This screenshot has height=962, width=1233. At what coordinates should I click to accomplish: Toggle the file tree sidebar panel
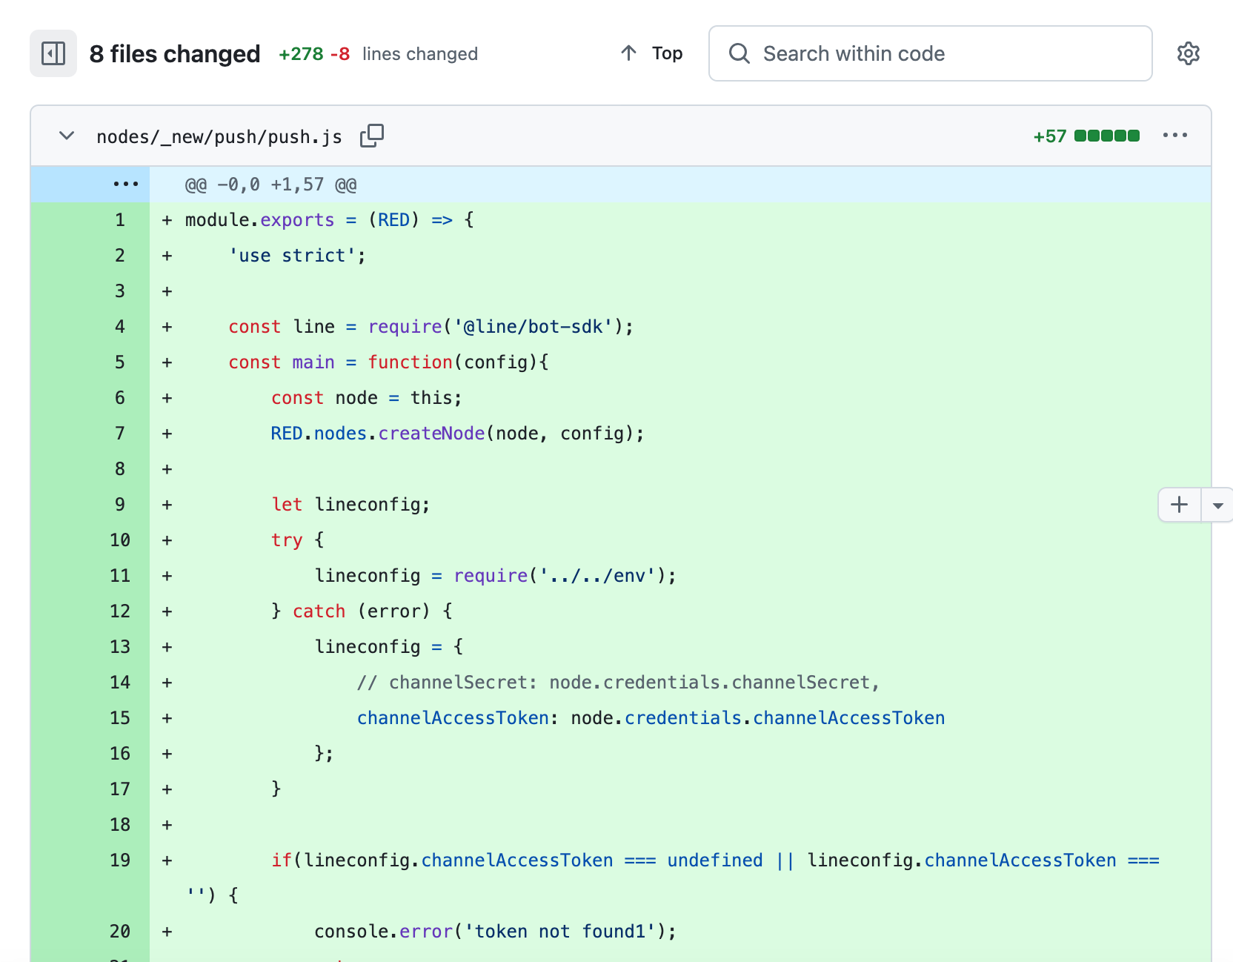click(x=53, y=53)
